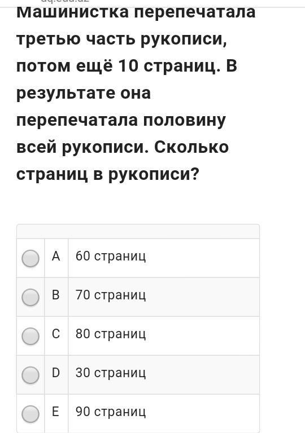Click the letter D label cell

point(56,375)
